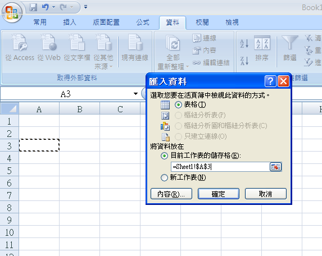Click the Save icon in quick access toolbar
322x256 pixels.
(33, 7)
